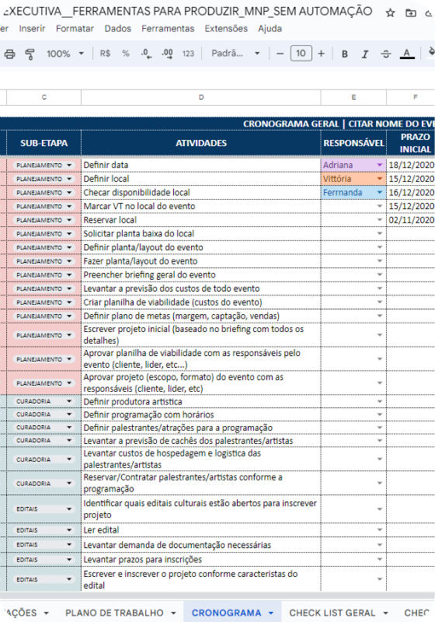This screenshot has width=435, height=622.
Task: Open Fernanda responsável dropdown
Action: pos(380,192)
